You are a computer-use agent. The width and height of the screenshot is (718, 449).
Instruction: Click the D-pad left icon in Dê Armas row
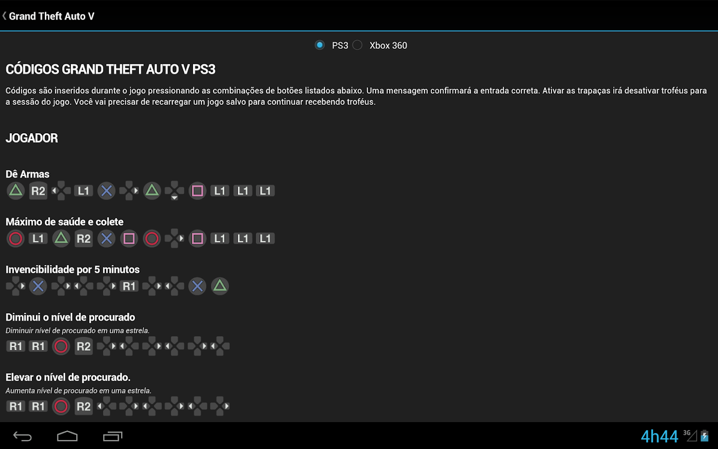pyautogui.click(x=61, y=191)
